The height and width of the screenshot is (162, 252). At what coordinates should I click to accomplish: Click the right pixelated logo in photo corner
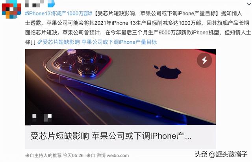[48, 118]
